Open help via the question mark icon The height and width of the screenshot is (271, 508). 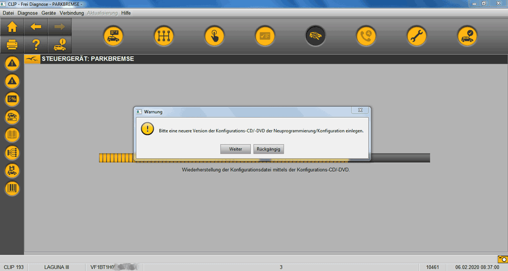pos(36,45)
